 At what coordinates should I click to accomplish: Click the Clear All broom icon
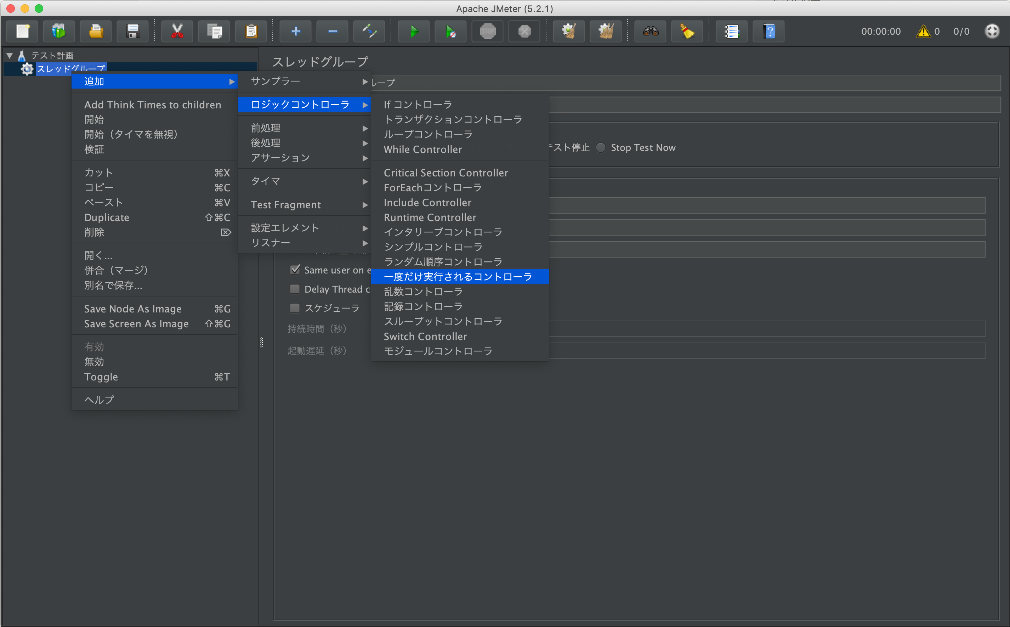click(x=606, y=32)
